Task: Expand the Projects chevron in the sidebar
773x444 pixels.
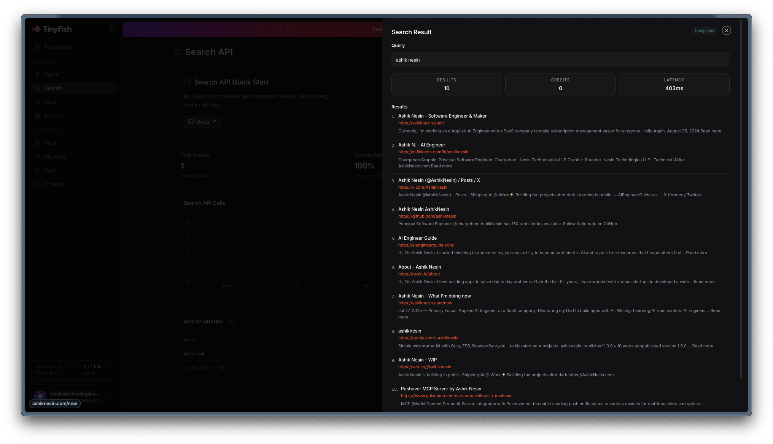Action: point(111,184)
